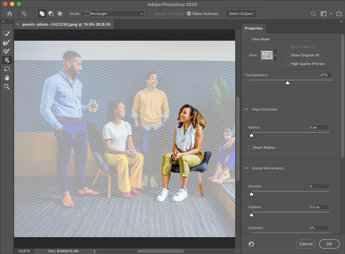Choose the Object Selection tool

click(x=6, y=60)
